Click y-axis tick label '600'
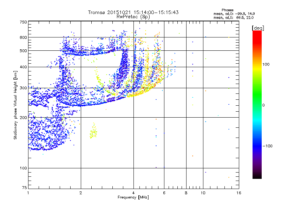This screenshot has height=210, width=281. pyautogui.click(x=23, y=37)
